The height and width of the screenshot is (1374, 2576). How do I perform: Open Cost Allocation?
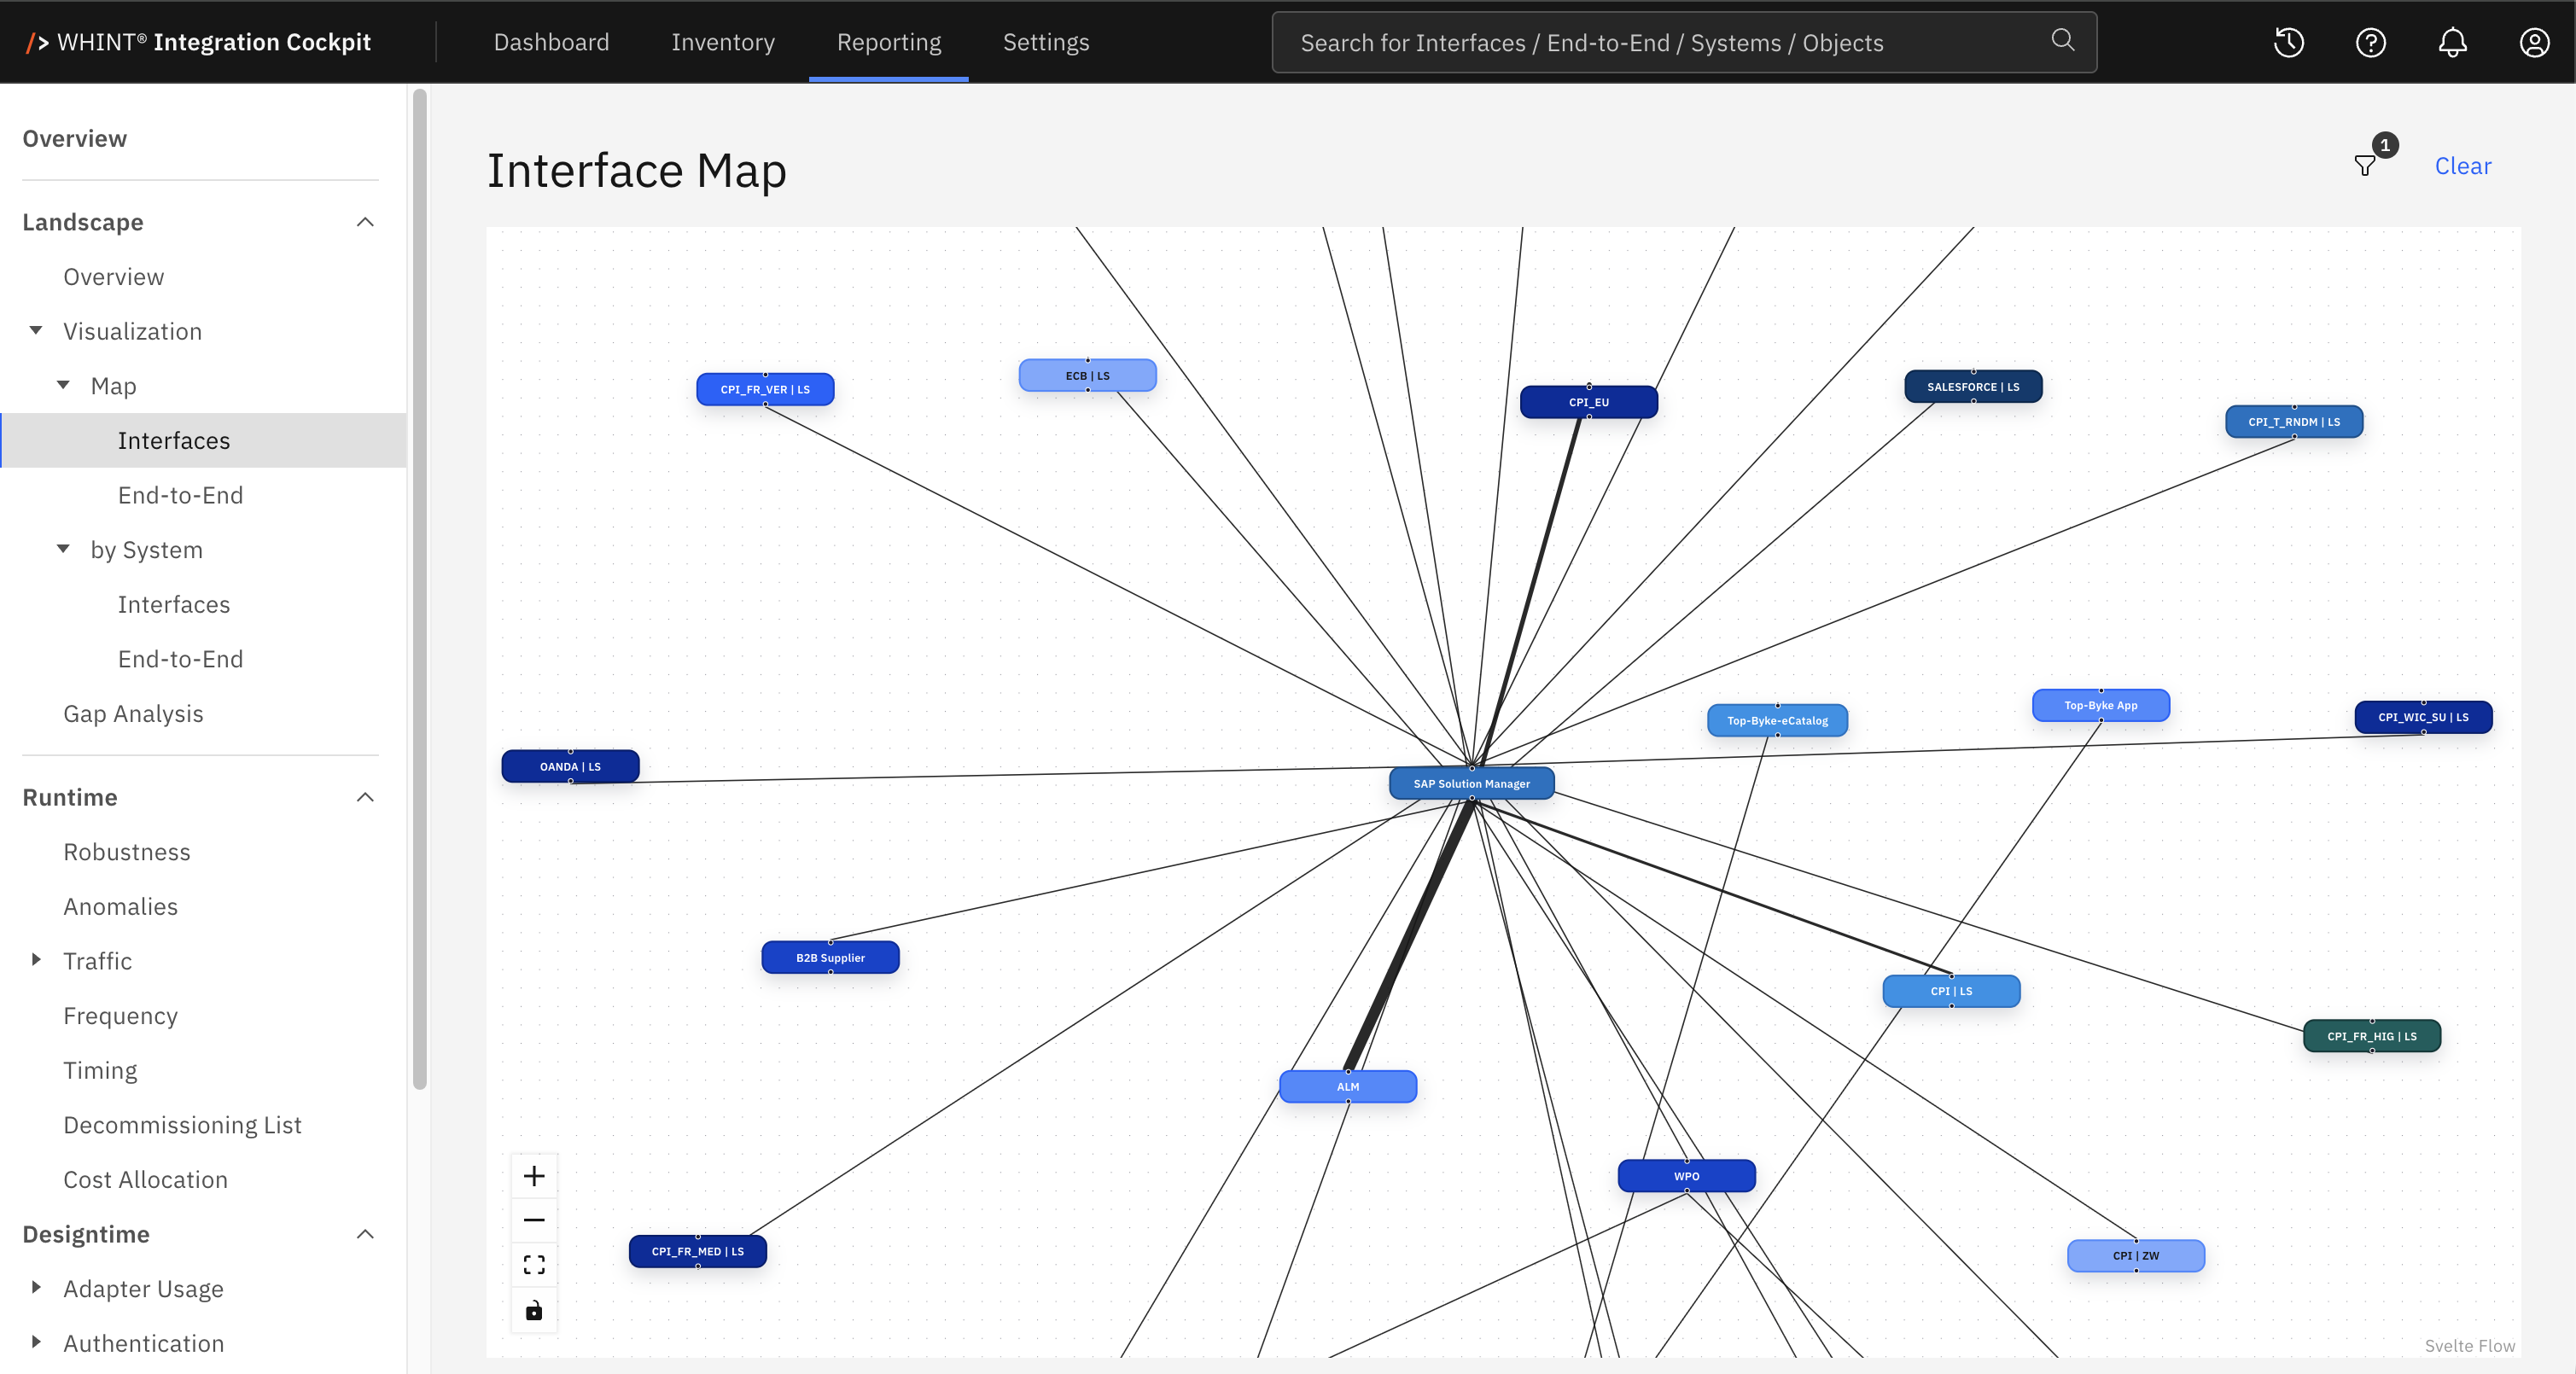[x=145, y=1180]
